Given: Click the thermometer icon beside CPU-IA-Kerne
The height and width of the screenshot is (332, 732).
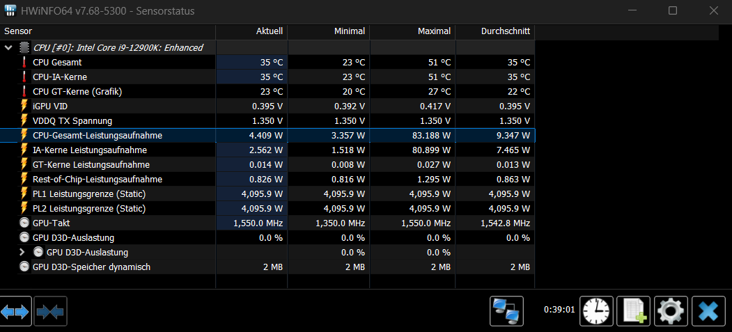Looking at the screenshot, I should coord(24,77).
